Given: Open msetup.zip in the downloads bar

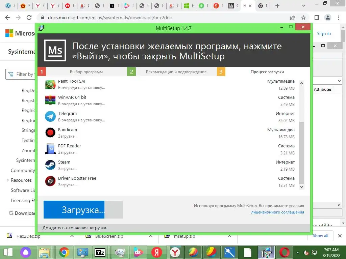Looking at the screenshot, I should pyautogui.click(x=184, y=236).
